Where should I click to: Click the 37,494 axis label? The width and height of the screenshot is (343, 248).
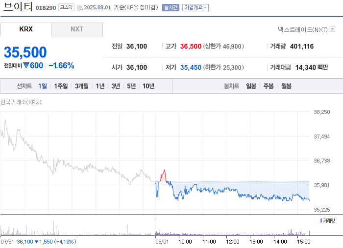pos(322,137)
